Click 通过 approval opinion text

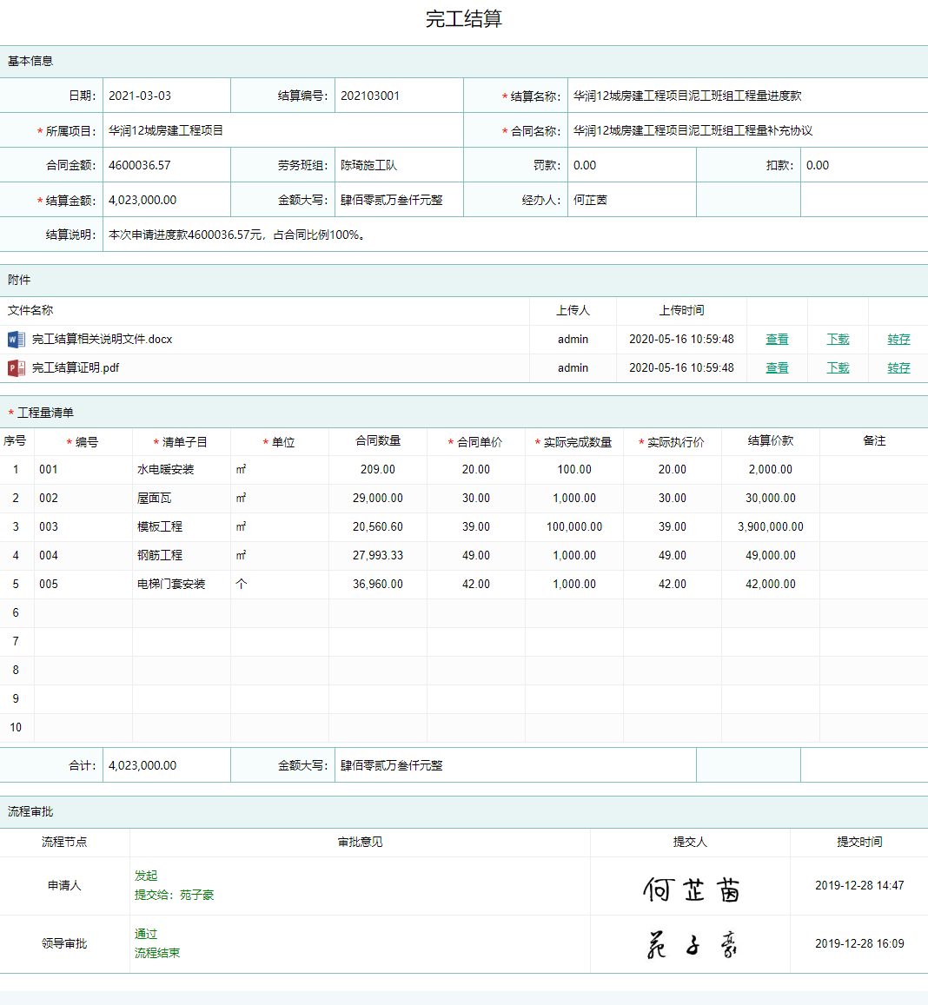[146, 934]
